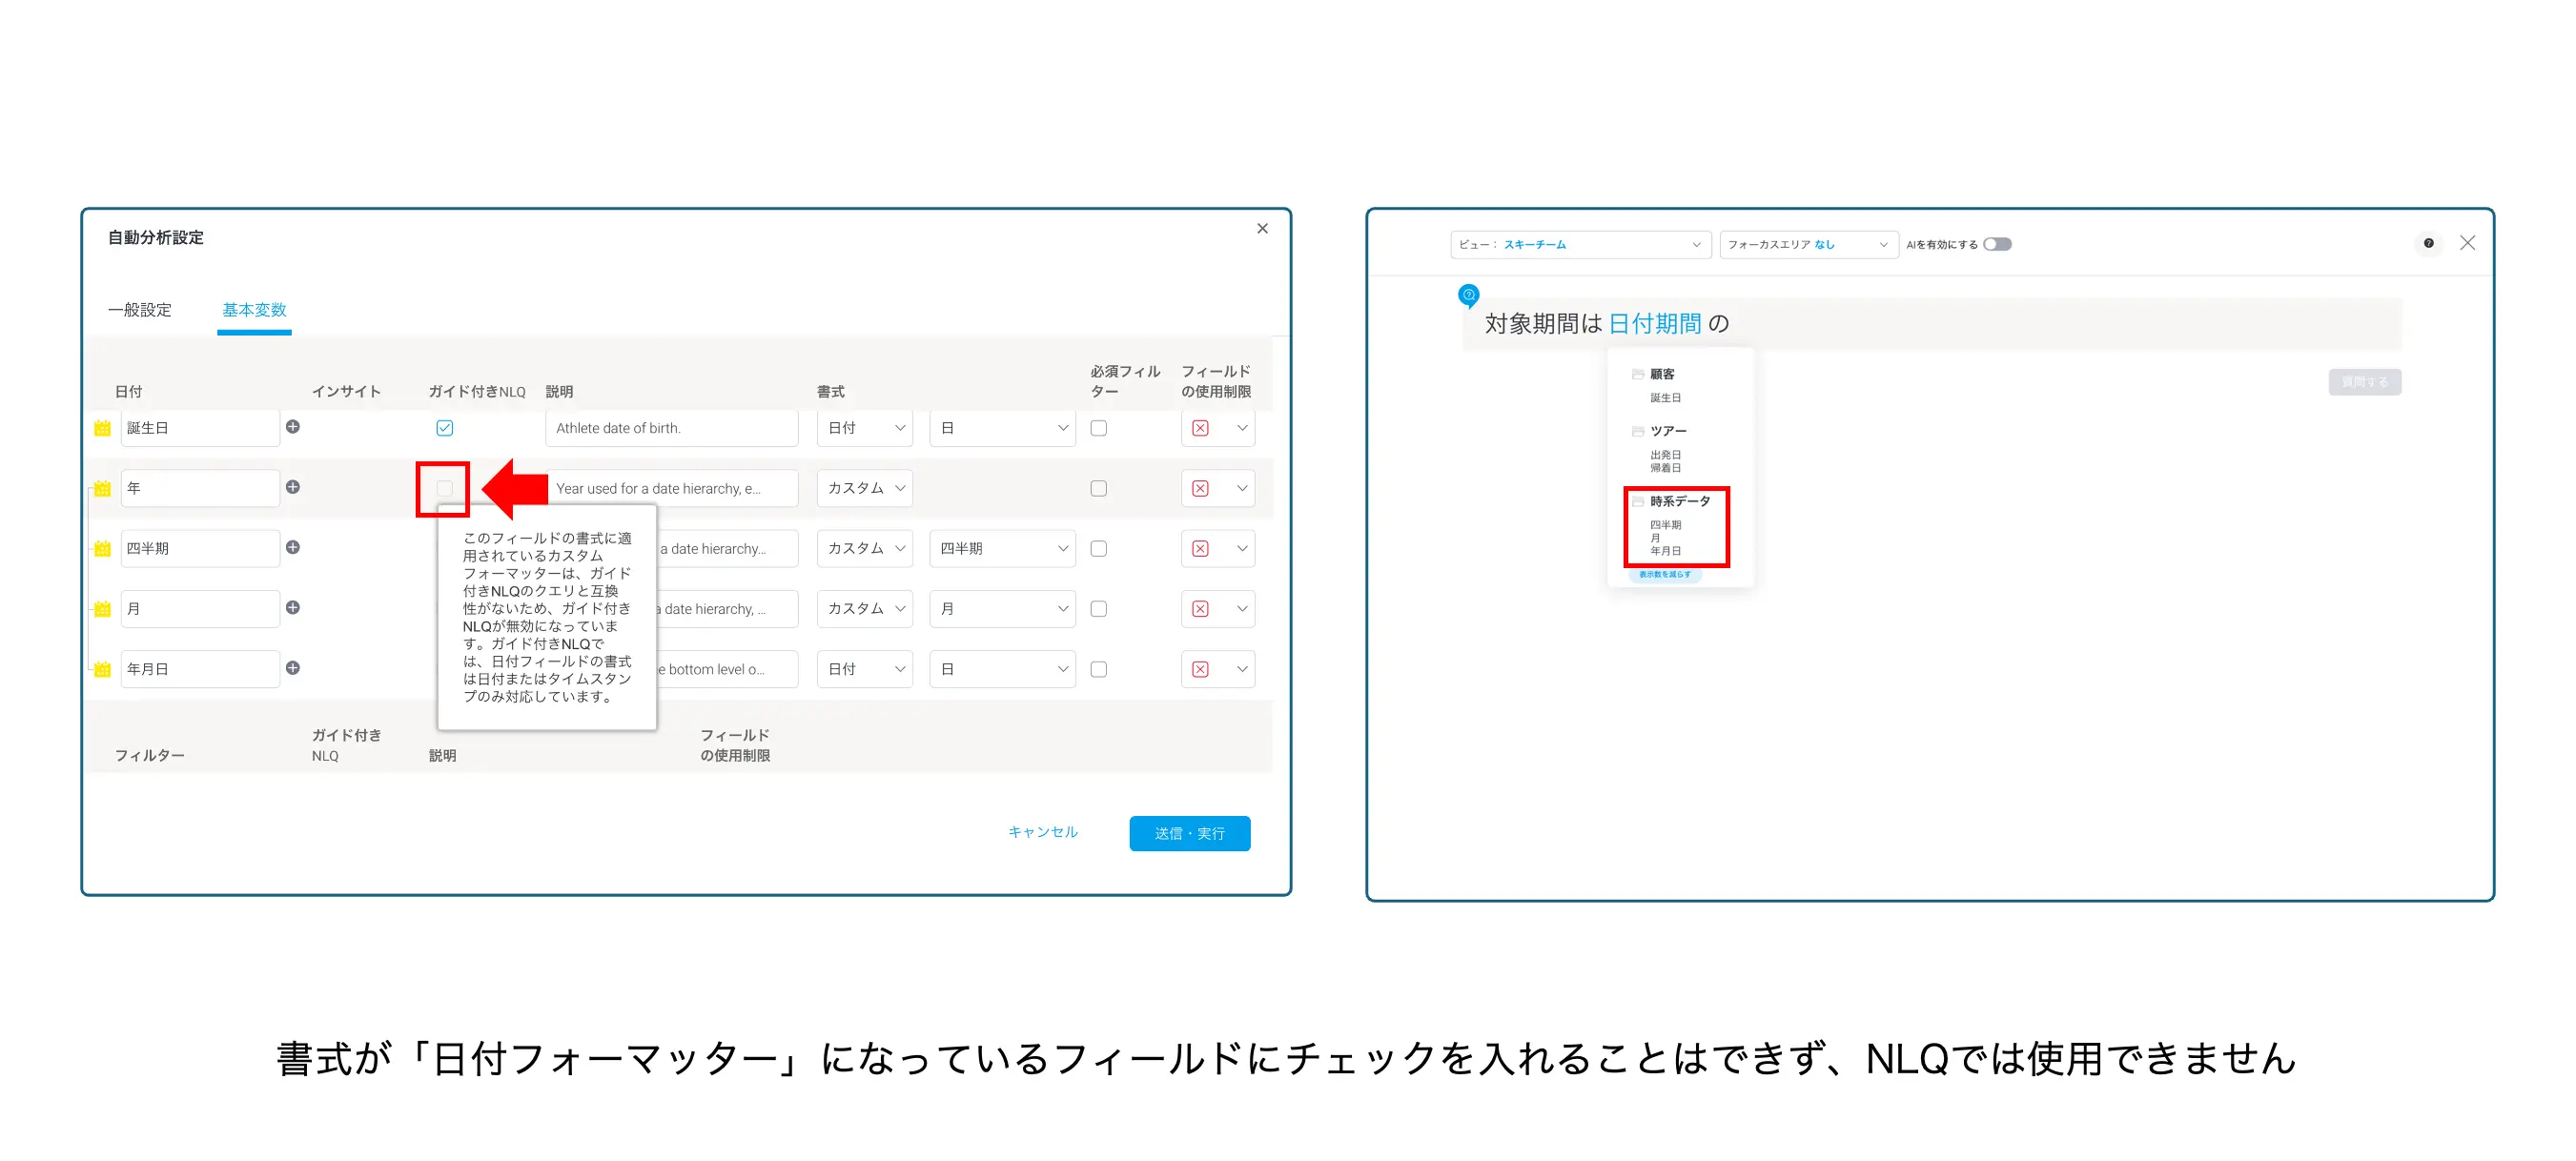Click the Athlete date of birth description field

671,428
